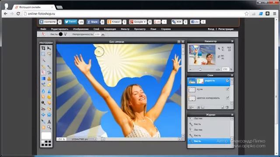Open the Язык menu
The width and height of the screenshot is (280, 157).
(x=153, y=29)
